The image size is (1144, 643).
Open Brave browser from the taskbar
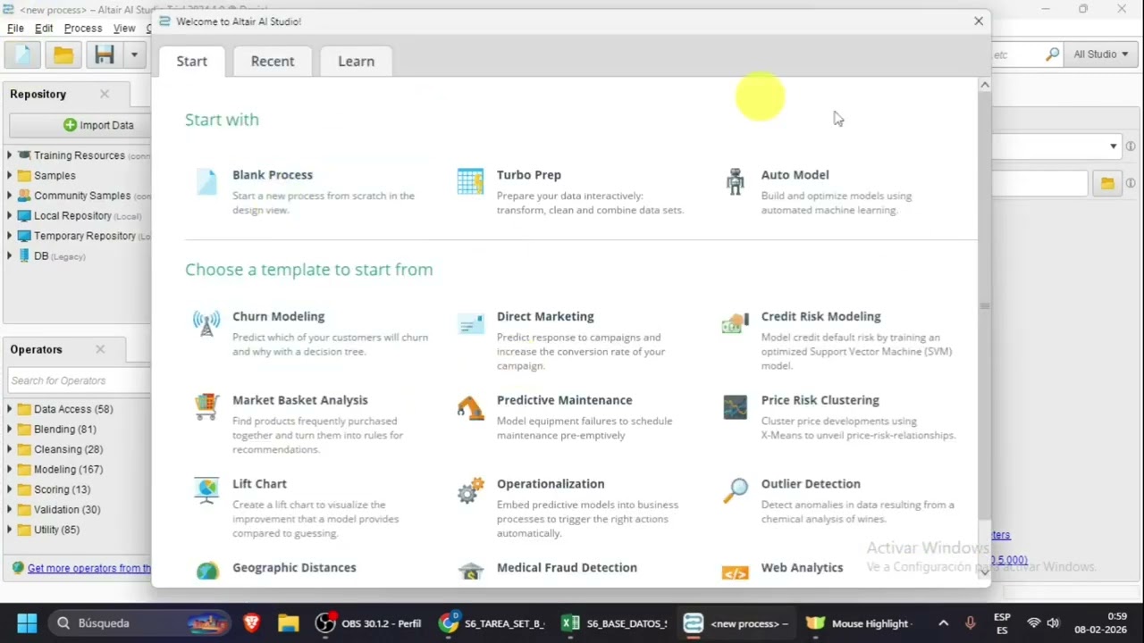(251, 622)
